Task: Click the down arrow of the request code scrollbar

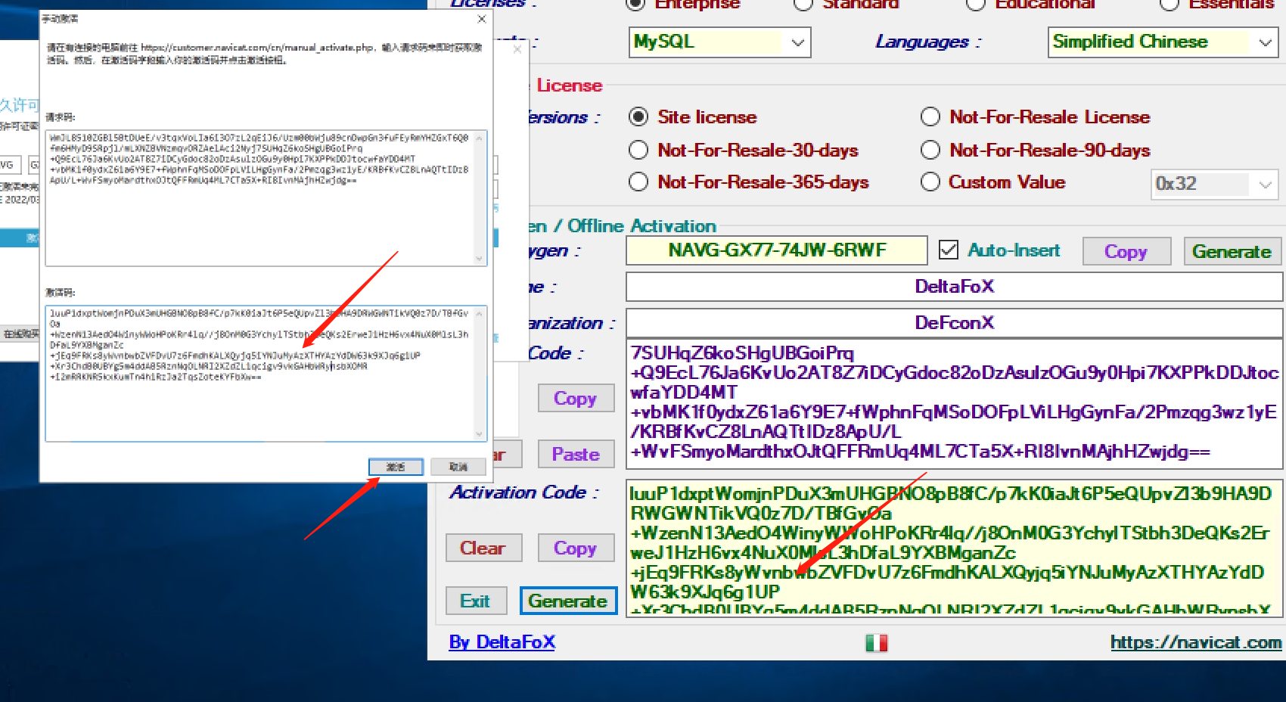Action: coord(480,259)
